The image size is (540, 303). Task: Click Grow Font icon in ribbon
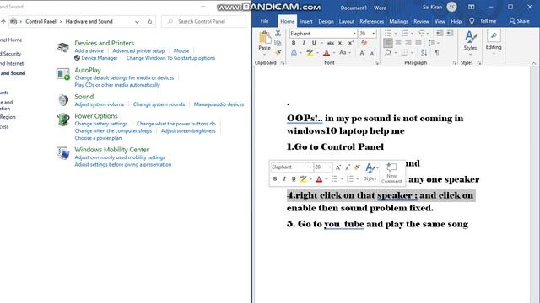(362, 53)
